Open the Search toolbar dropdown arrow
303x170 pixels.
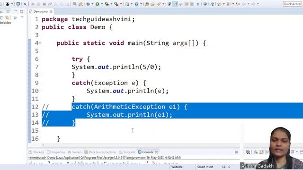tap(163, 4)
